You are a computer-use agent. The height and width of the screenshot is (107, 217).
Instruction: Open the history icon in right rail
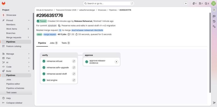pos(214,21)
